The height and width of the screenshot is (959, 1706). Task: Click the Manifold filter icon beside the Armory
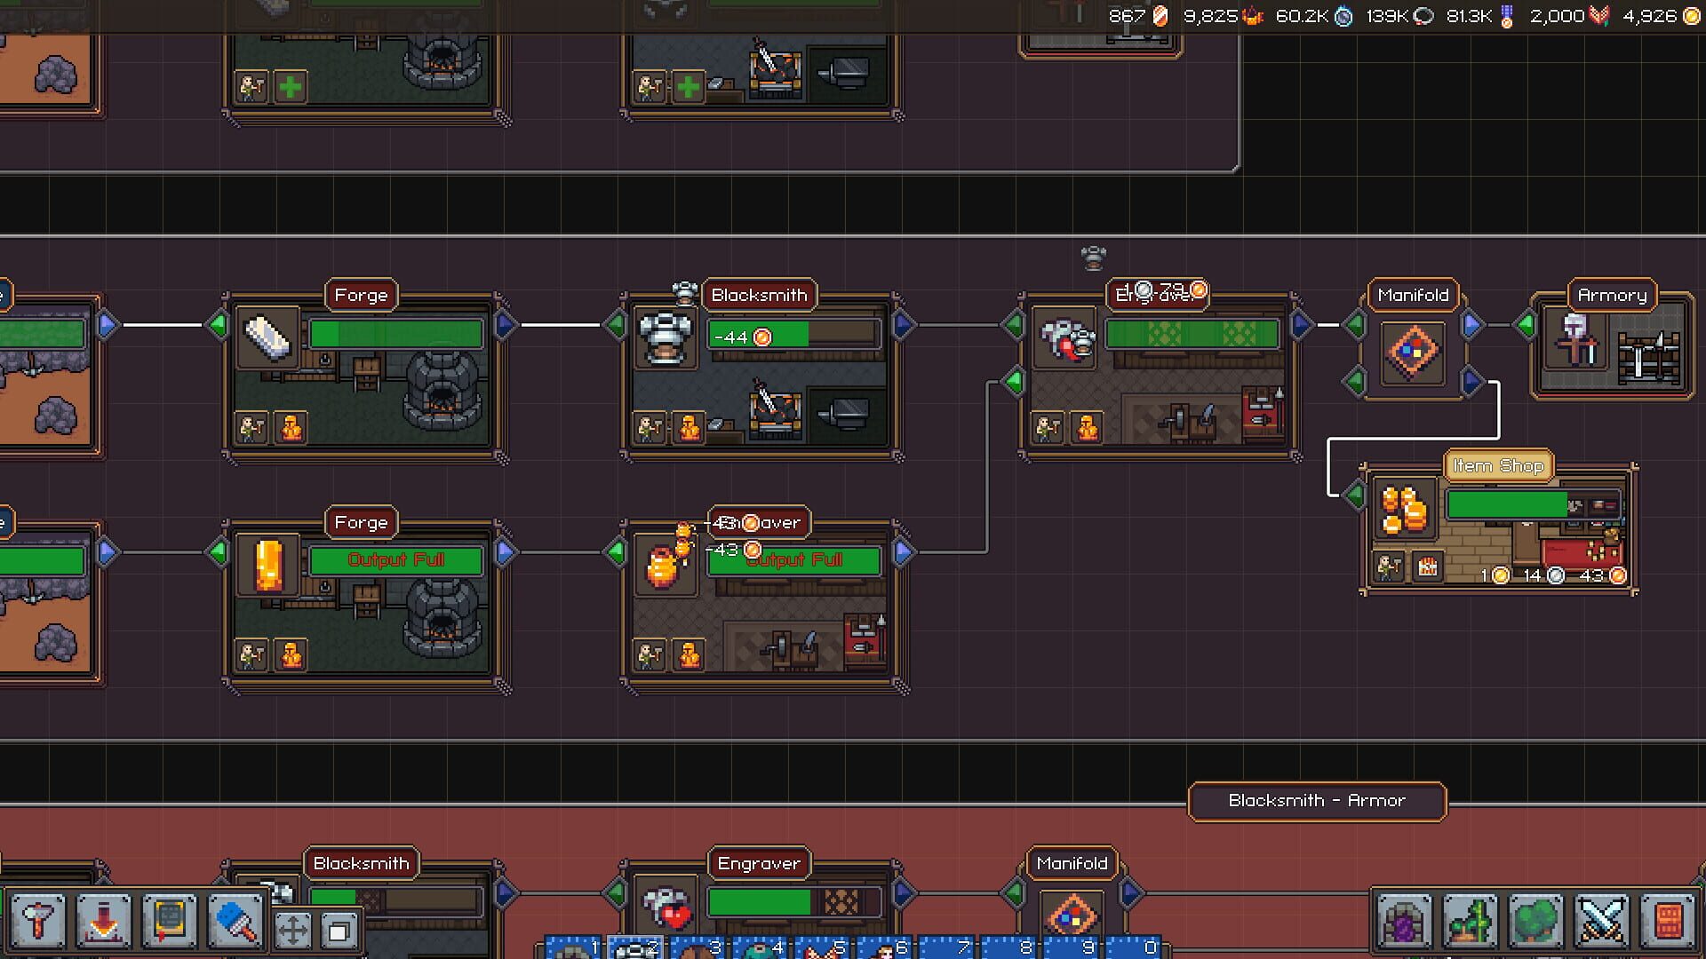point(1412,352)
